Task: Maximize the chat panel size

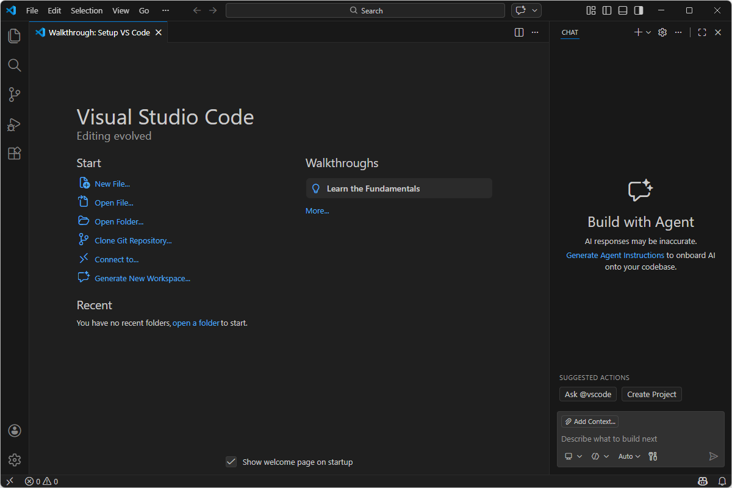Action: [x=702, y=32]
